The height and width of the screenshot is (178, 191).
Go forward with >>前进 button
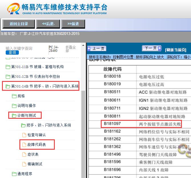click(73, 24)
